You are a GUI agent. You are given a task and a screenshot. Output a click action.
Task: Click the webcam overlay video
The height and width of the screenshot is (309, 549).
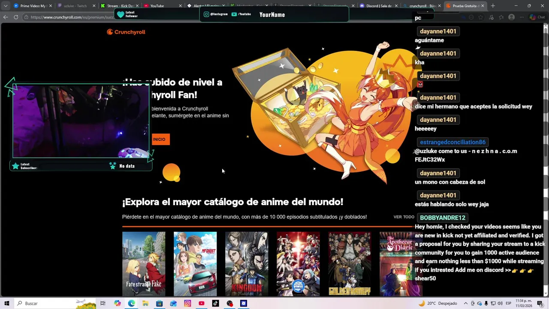(81, 121)
